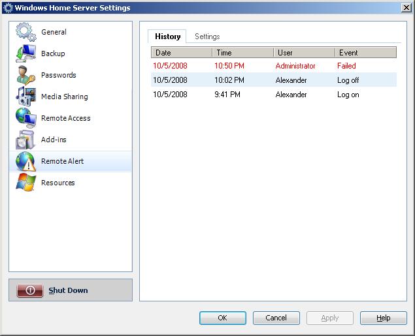Click the red power icon for Shut Down

(30, 290)
